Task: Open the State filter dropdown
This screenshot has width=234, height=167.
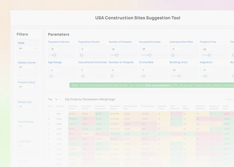Action: click(28, 48)
